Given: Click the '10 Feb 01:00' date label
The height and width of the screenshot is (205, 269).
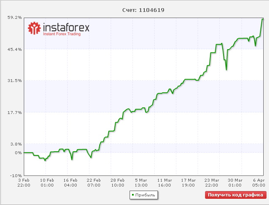Looking at the screenshot, I should (47, 183).
